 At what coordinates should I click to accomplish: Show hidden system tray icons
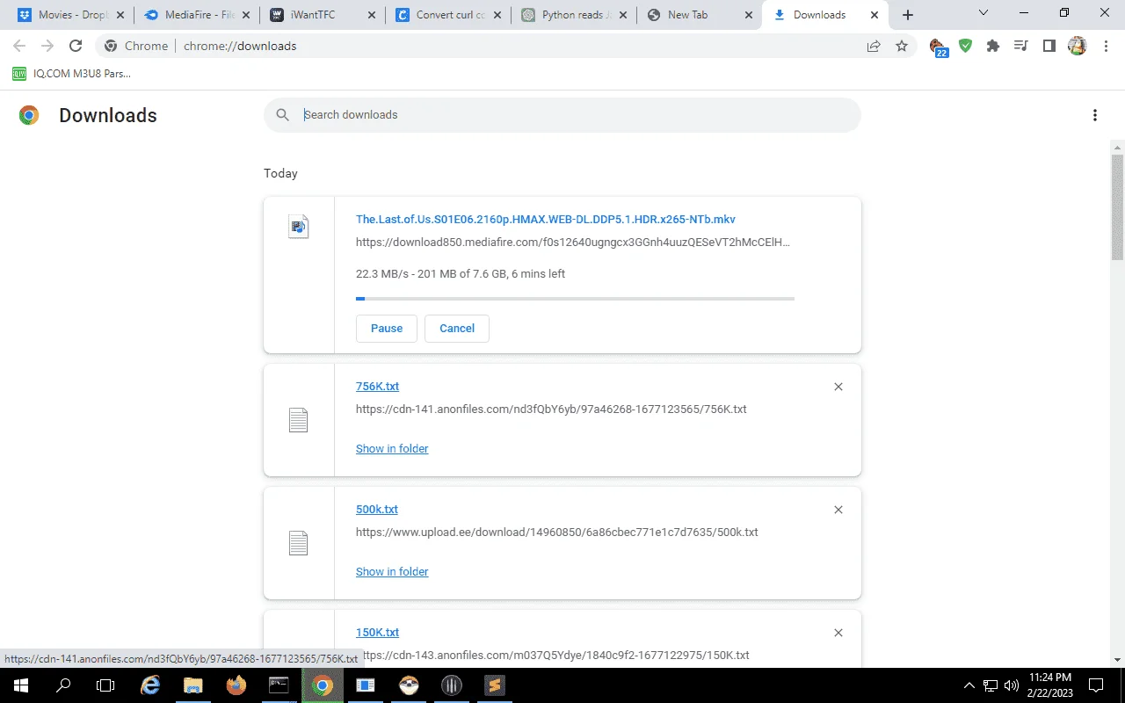click(x=969, y=685)
